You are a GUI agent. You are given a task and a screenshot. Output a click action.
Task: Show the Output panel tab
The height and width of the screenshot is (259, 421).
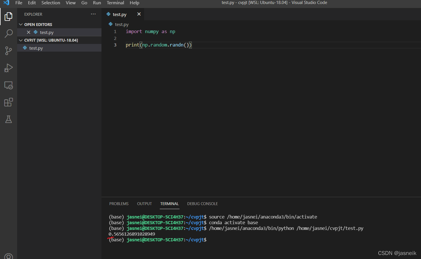[x=144, y=204]
